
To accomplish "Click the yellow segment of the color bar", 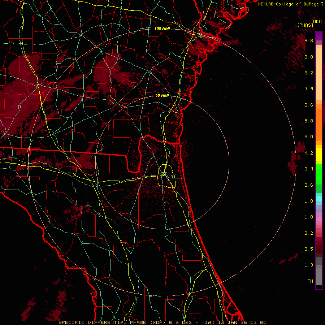I will click(x=319, y=155).
